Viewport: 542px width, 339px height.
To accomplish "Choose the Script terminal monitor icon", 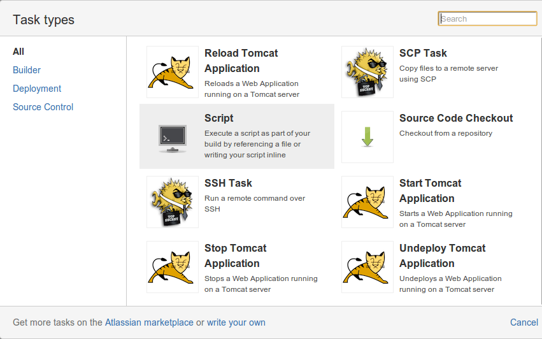I will [x=173, y=137].
